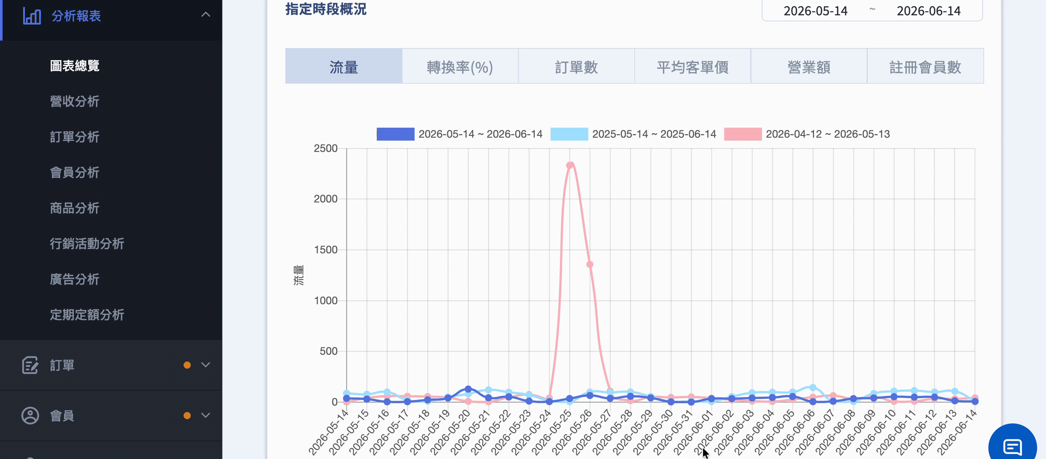The height and width of the screenshot is (459, 1046).
Task: Open 營收分析 report
Action: 75,101
